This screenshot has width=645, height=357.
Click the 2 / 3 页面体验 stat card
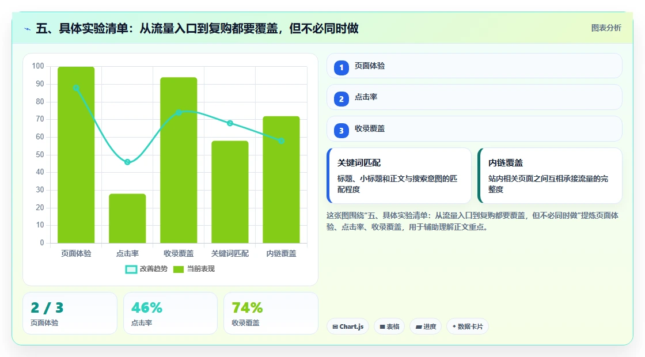(70, 313)
